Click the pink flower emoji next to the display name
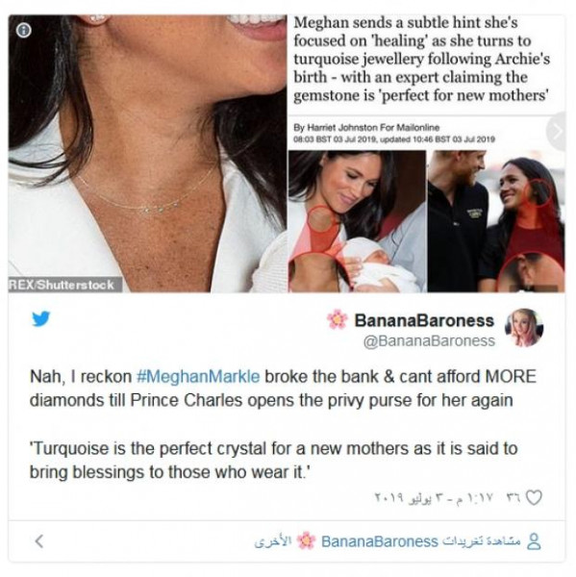 338,319
